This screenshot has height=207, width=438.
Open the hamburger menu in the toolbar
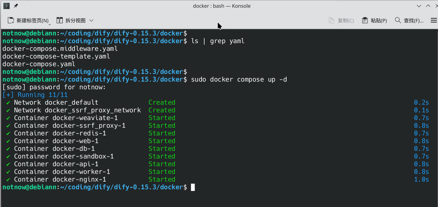pos(434,20)
